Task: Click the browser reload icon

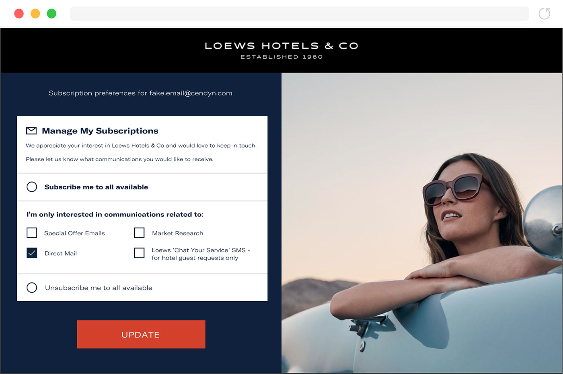Action: tap(544, 14)
